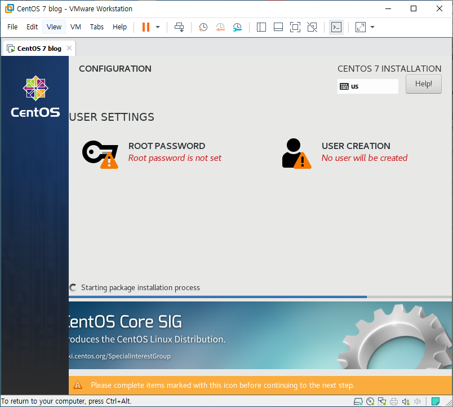The width and height of the screenshot is (453, 407).
Task: Take a snapshot of the VM
Action: pyautogui.click(x=203, y=27)
